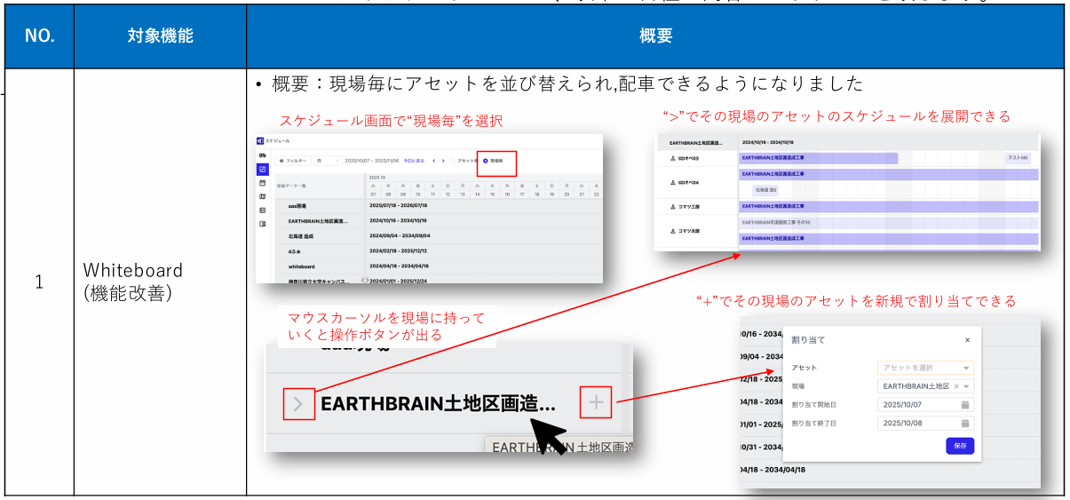Viewport: 1070px width, 500px height.
Task: Clear the selected 現場 with the x icon
Action: (x=955, y=386)
